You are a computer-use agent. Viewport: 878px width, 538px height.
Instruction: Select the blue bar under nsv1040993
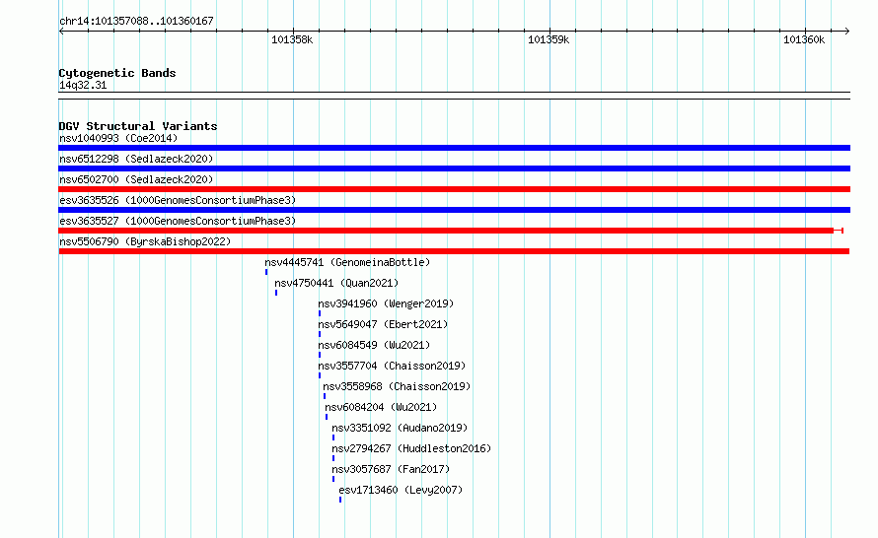454,148
